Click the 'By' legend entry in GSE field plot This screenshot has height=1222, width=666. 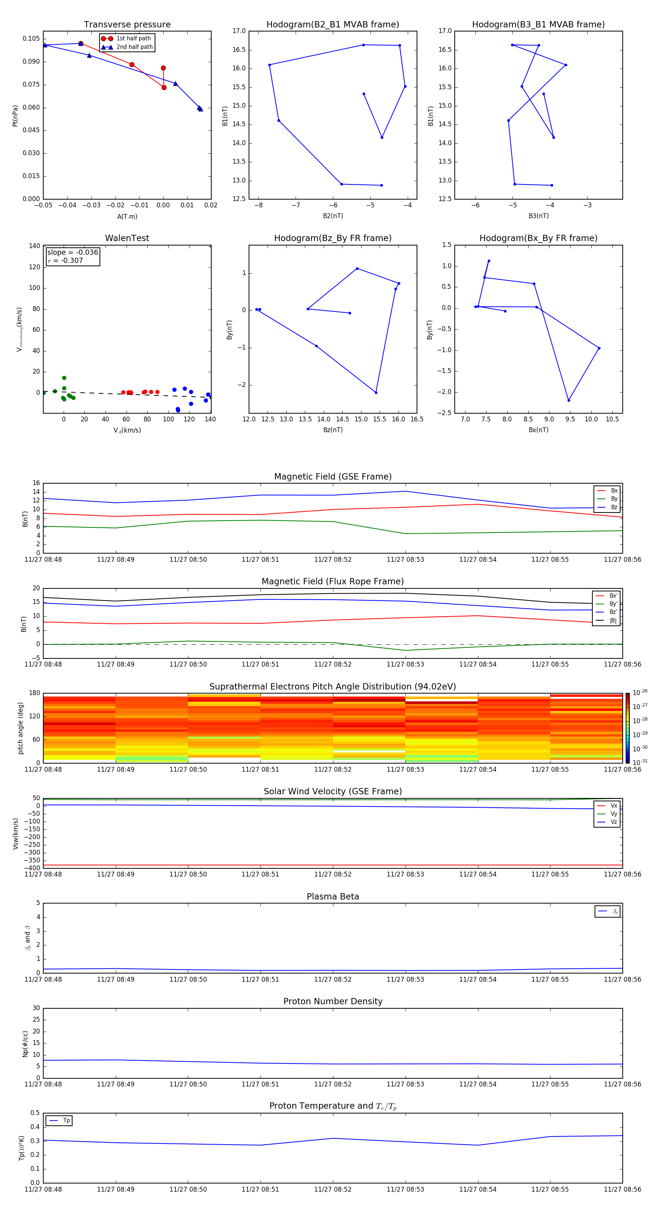(607, 499)
